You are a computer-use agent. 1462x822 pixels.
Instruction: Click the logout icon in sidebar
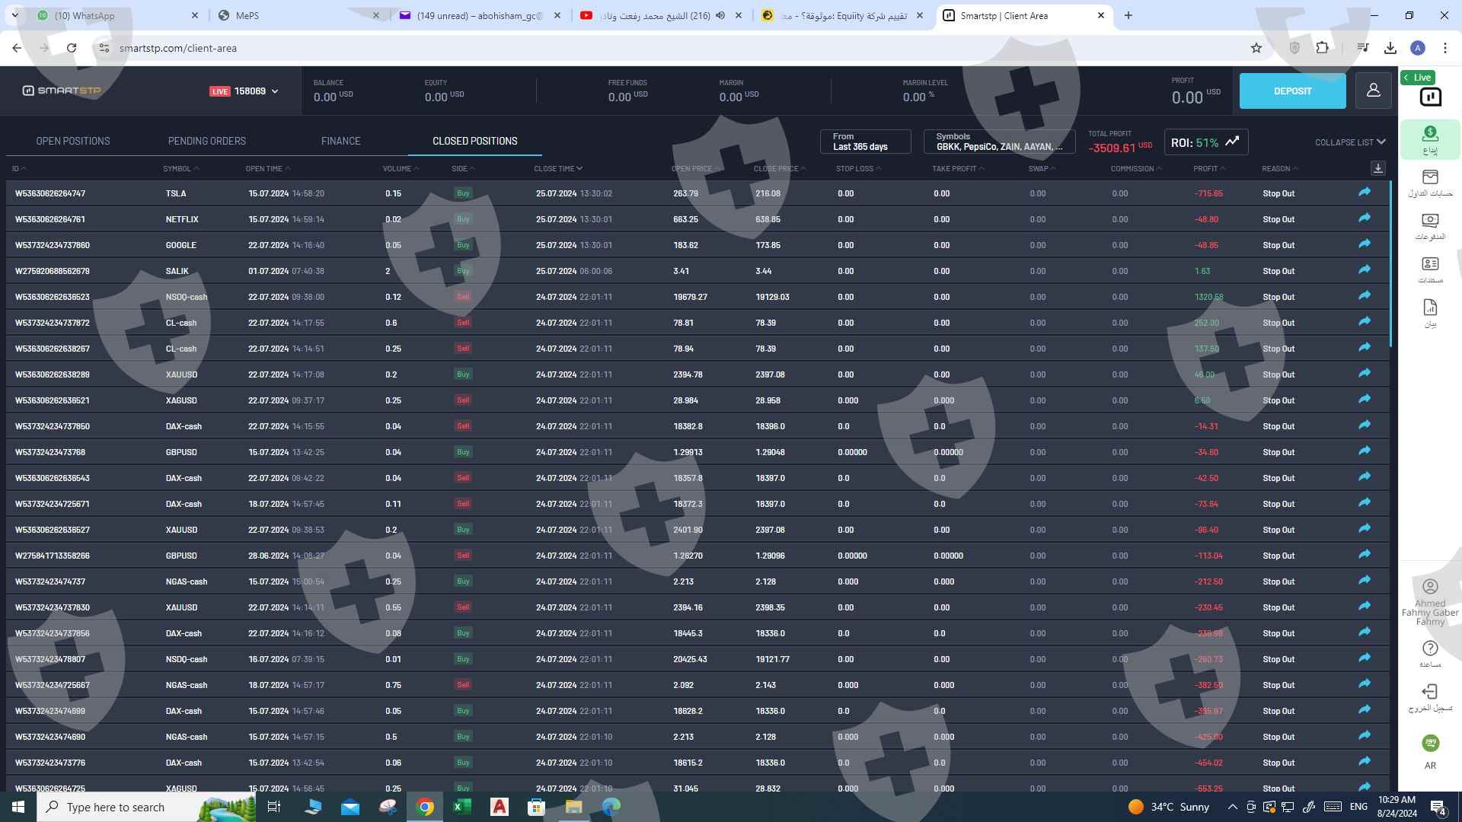1429,692
